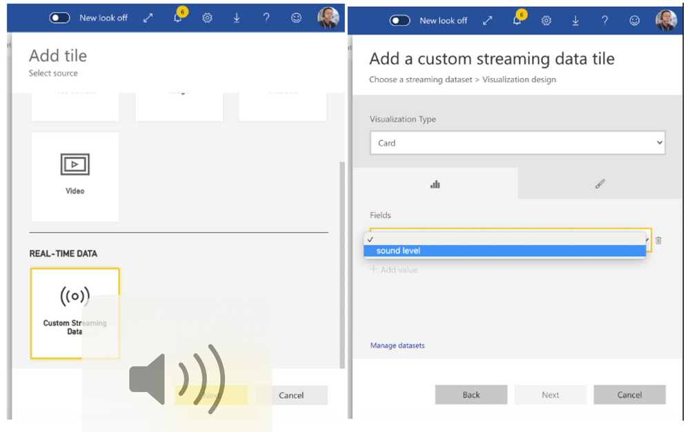Image resolution: width=690 pixels, height=432 pixels.
Task: Open help question mark in Add tile window
Action: click(x=266, y=18)
